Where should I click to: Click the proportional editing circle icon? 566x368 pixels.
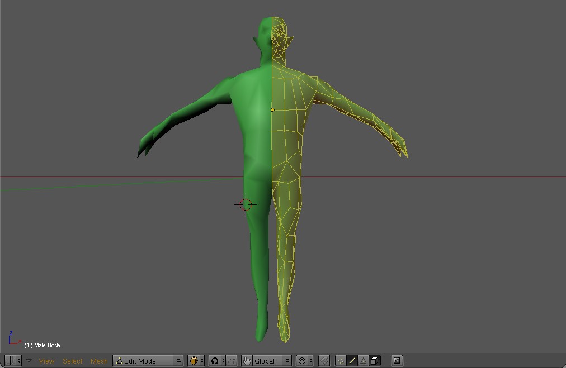point(305,360)
